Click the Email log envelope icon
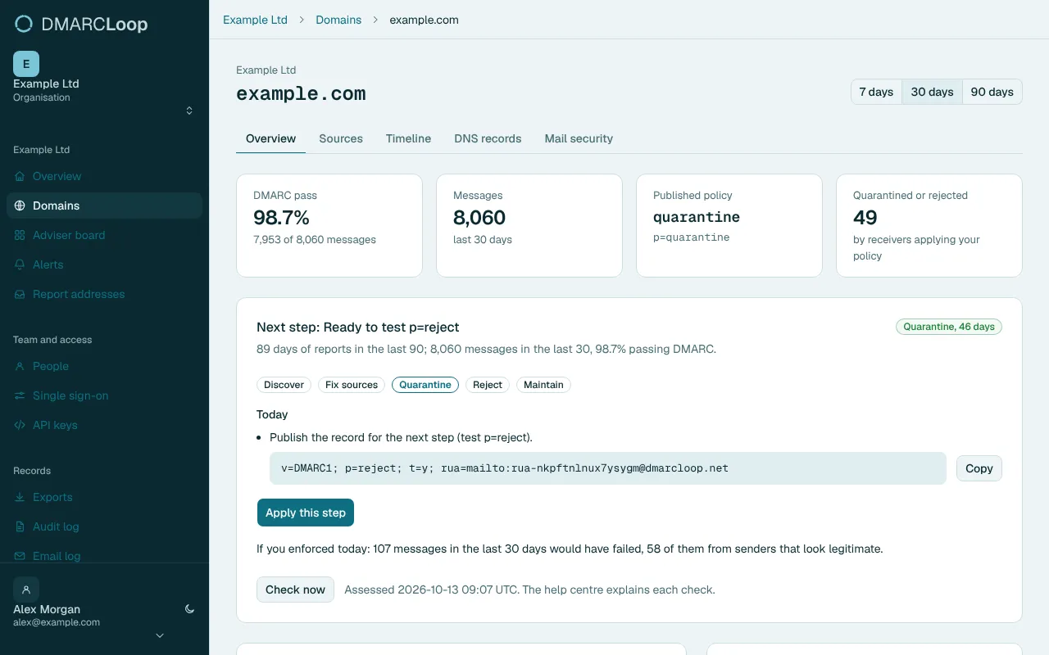The height and width of the screenshot is (655, 1049). pyautogui.click(x=20, y=556)
